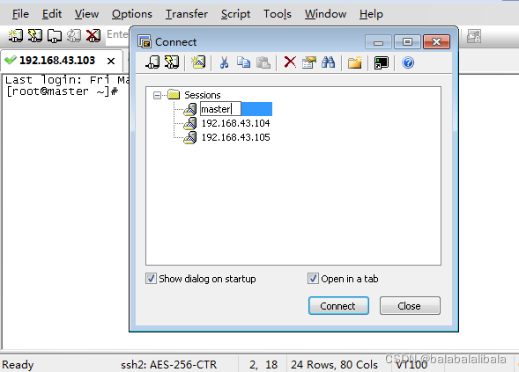Click the red X Delete session icon
519x372 pixels.
[x=290, y=62]
